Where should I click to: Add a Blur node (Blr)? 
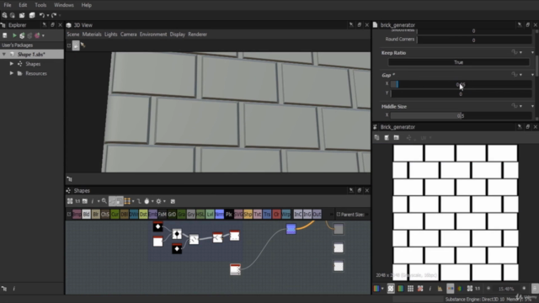pos(96,215)
